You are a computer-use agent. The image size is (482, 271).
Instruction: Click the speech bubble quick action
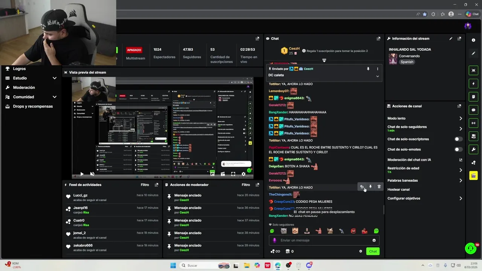pyautogui.click(x=474, y=110)
